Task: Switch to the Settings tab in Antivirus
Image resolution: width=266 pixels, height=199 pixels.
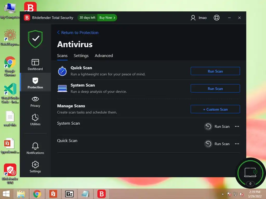Action: (x=81, y=56)
